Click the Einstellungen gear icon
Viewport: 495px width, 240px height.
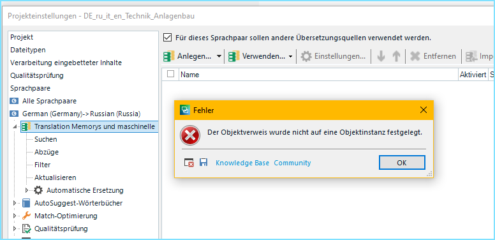point(306,57)
